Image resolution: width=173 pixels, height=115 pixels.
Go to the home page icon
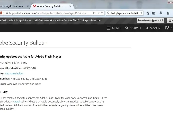(x=168, y=13)
